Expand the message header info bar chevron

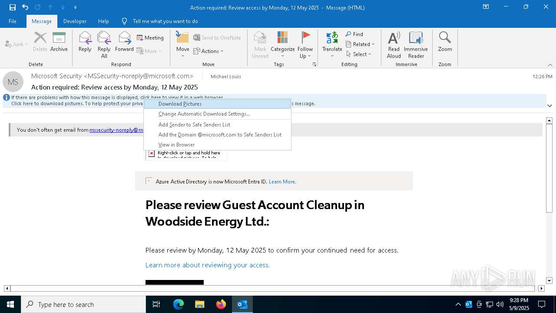[549, 106]
